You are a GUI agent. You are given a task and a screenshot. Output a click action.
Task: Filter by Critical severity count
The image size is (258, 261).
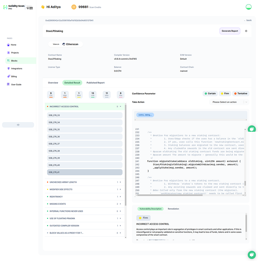[x=51, y=94]
